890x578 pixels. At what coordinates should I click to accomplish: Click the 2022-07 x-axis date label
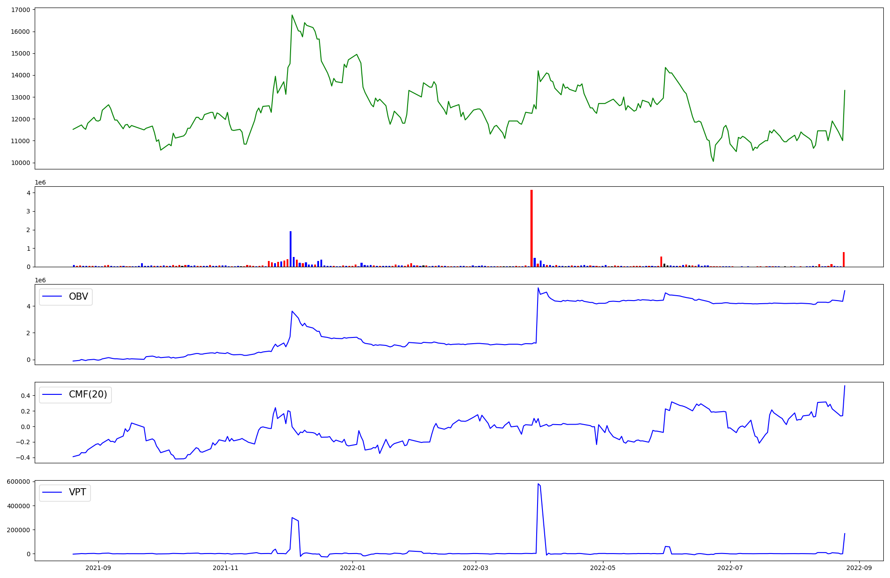730,567
